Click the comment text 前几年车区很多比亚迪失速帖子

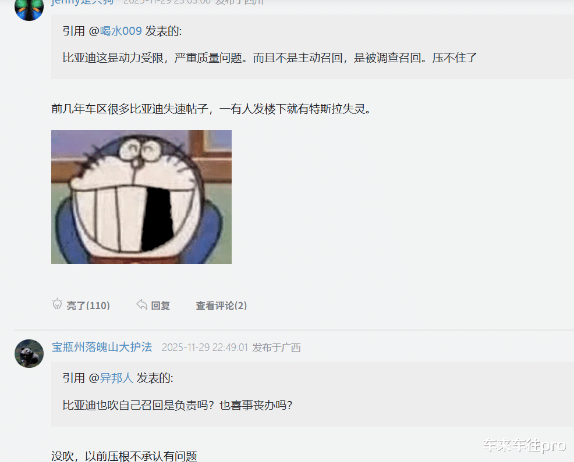pyautogui.click(x=211, y=109)
